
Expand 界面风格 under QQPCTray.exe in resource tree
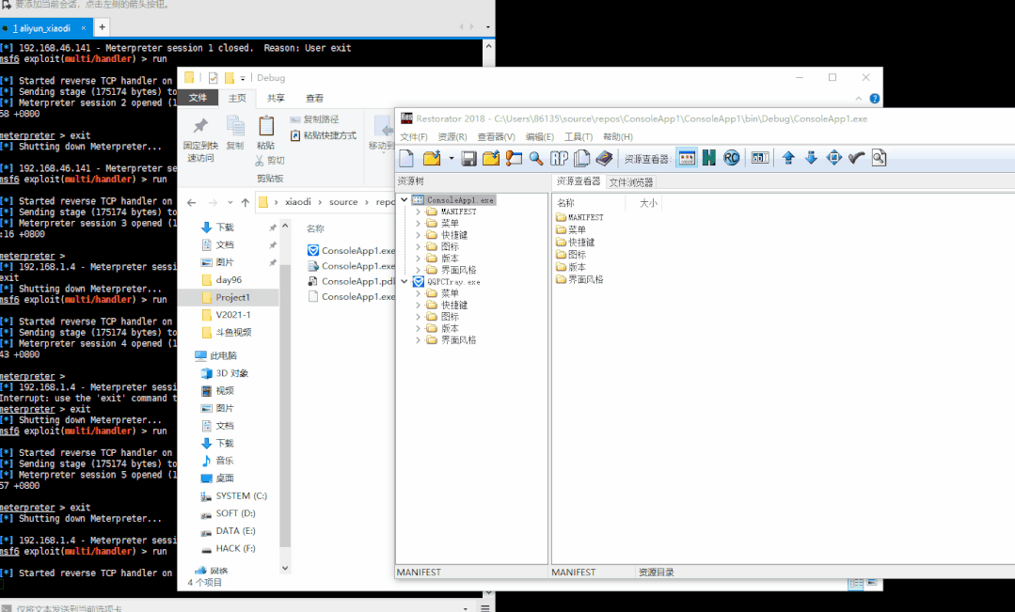[419, 339]
